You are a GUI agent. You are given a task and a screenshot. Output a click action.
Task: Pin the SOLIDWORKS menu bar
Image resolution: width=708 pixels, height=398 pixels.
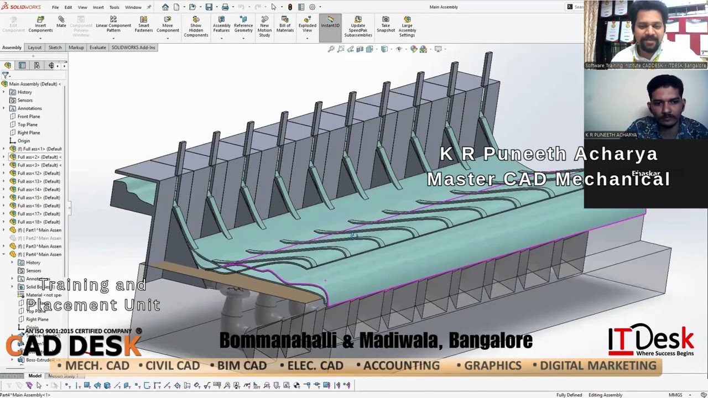(149, 7)
